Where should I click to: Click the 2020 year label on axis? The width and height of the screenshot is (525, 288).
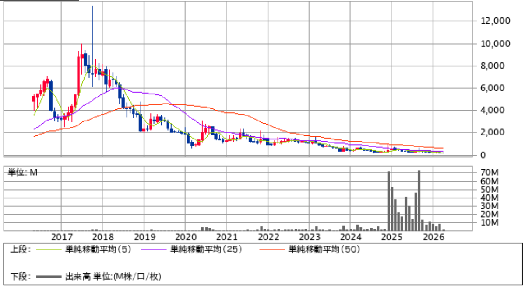185,237
